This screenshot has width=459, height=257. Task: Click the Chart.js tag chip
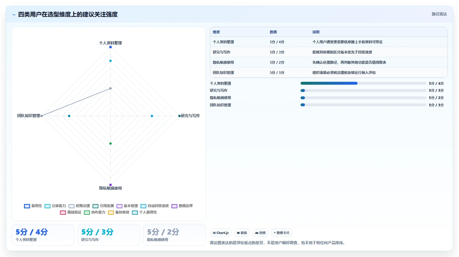tap(221, 233)
